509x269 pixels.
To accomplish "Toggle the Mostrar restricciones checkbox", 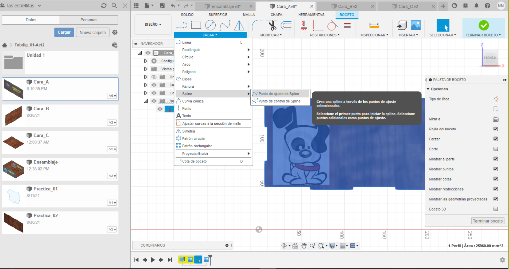I will (496, 189).
